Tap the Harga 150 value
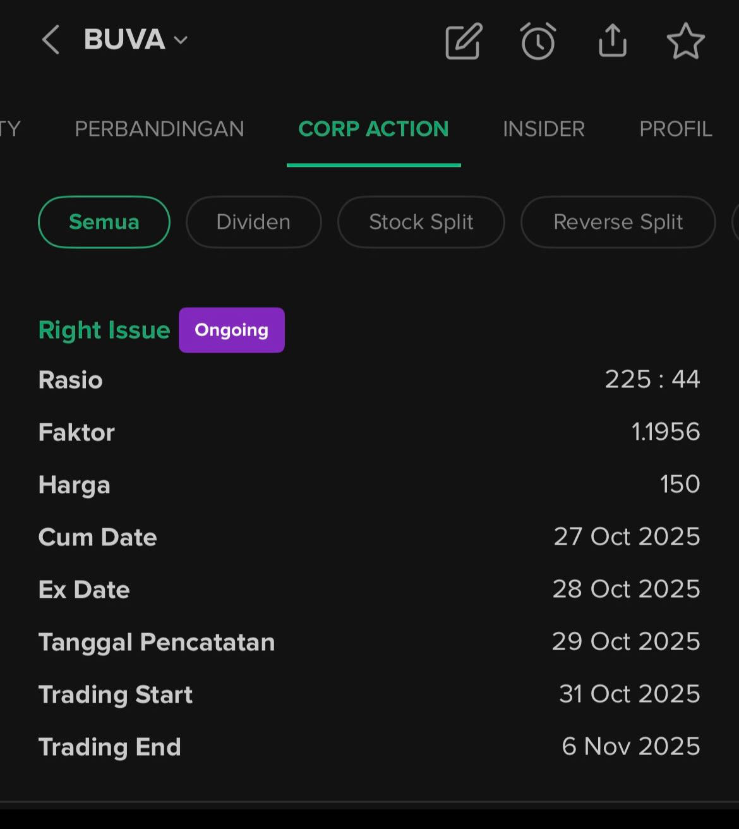The width and height of the screenshot is (739, 829). 680,484
